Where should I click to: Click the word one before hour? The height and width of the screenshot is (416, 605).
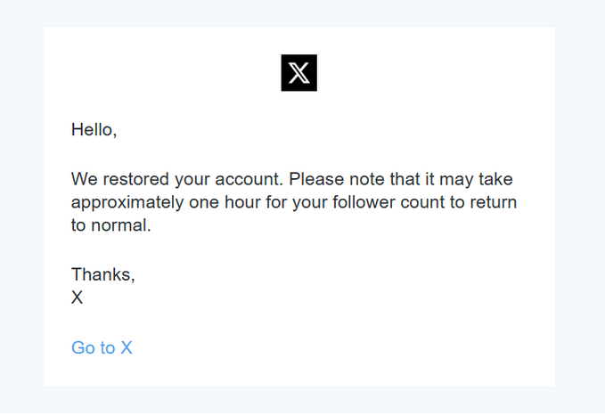pos(204,203)
